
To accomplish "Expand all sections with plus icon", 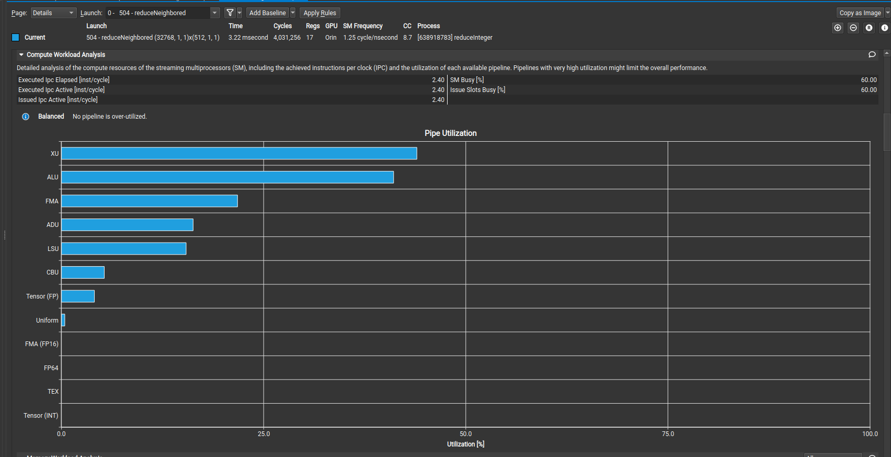I will (x=838, y=28).
